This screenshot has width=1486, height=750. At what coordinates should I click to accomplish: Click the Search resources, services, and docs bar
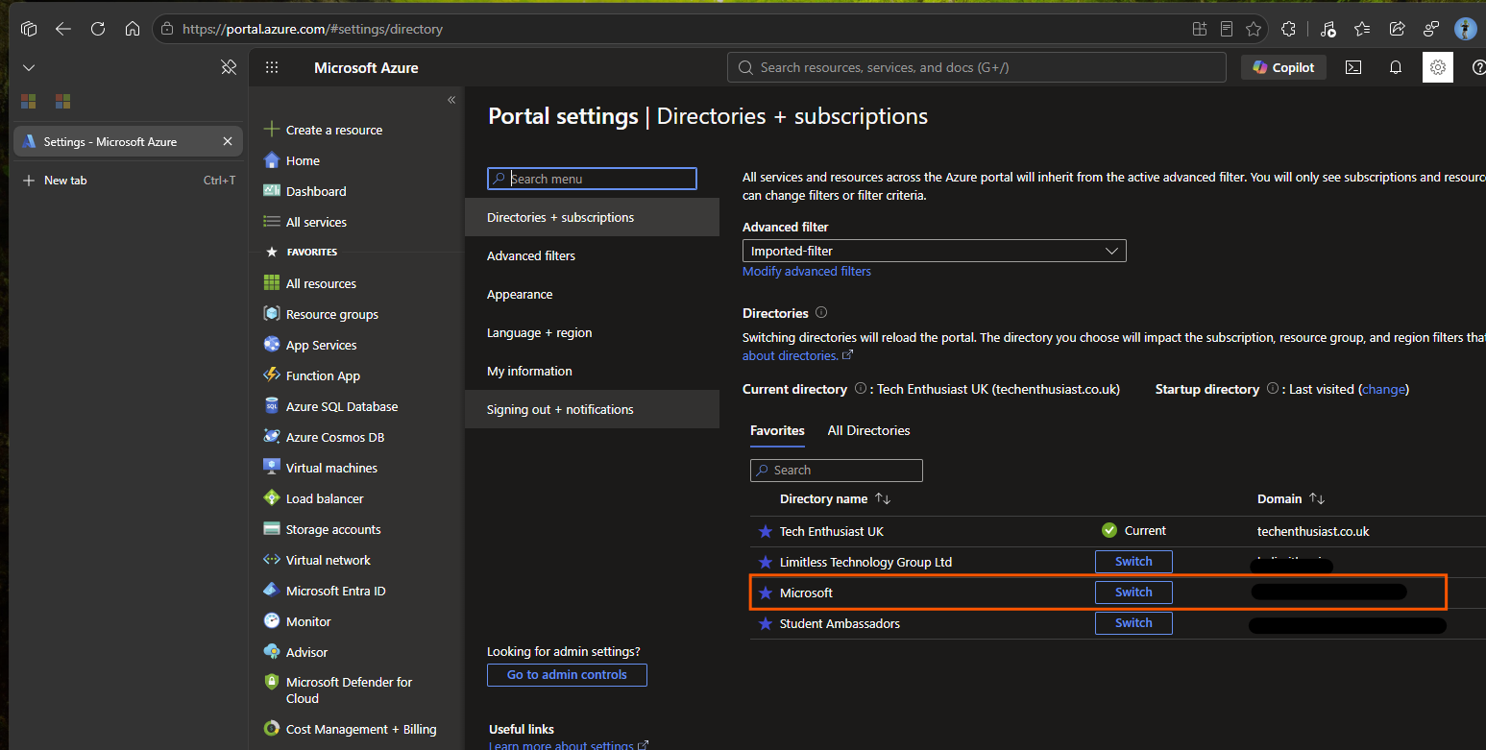[x=977, y=67]
